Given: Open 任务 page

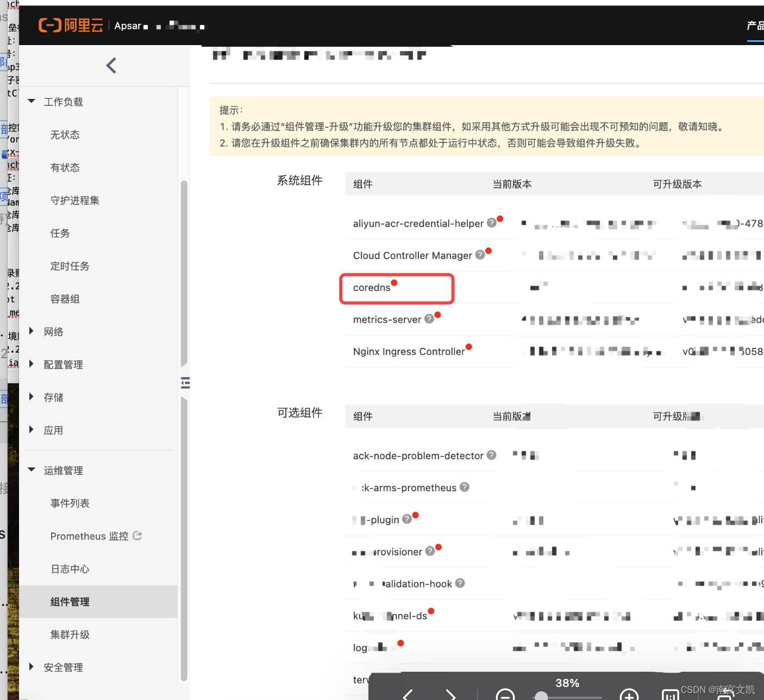Looking at the screenshot, I should coord(60,233).
